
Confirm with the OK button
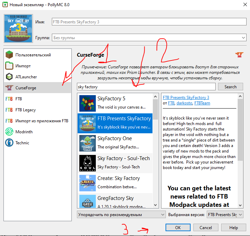coord(178,227)
